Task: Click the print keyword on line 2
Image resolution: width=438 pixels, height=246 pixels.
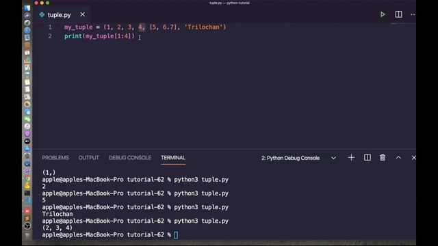Action: 73,36
